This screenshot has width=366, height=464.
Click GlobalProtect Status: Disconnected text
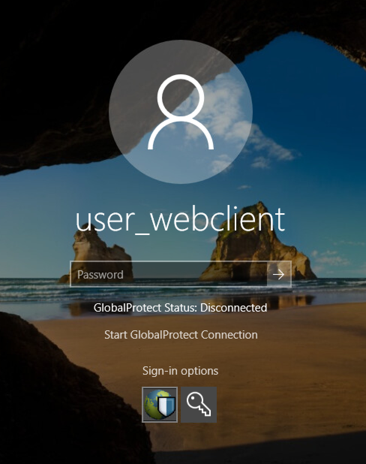pos(180,308)
